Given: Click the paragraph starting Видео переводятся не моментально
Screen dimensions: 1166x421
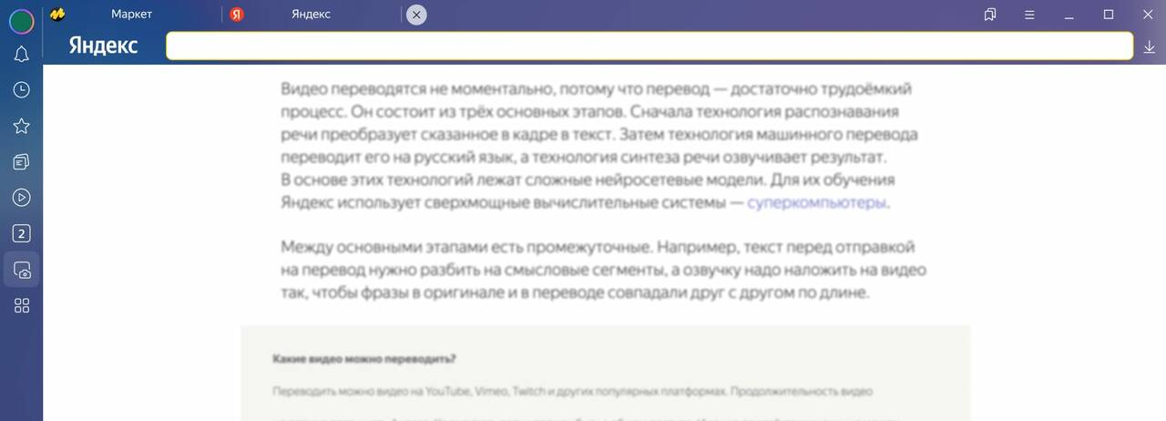Looking at the screenshot, I should 598,146.
